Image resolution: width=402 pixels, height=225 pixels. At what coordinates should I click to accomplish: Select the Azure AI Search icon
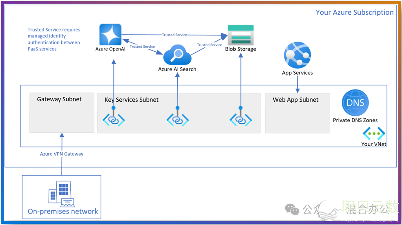(177, 55)
